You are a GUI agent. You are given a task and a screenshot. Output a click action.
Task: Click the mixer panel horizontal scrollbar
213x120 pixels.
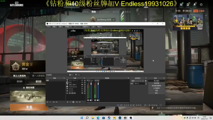108,103
